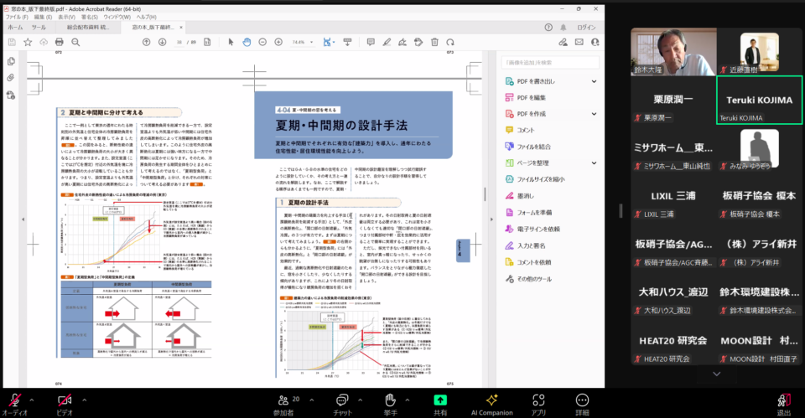Screen dimensions: 805x418
Task: Show more participants with the down chevron
Action: pos(717,374)
